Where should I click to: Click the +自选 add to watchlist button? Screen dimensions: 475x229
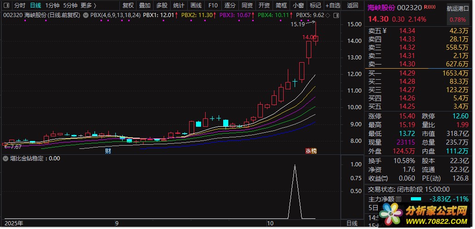(332, 6)
